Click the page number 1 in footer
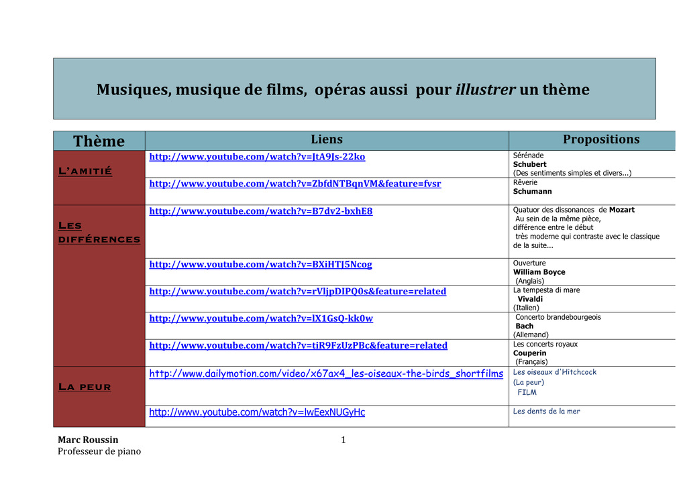Screen dimensions: 687x486 coord(343,440)
